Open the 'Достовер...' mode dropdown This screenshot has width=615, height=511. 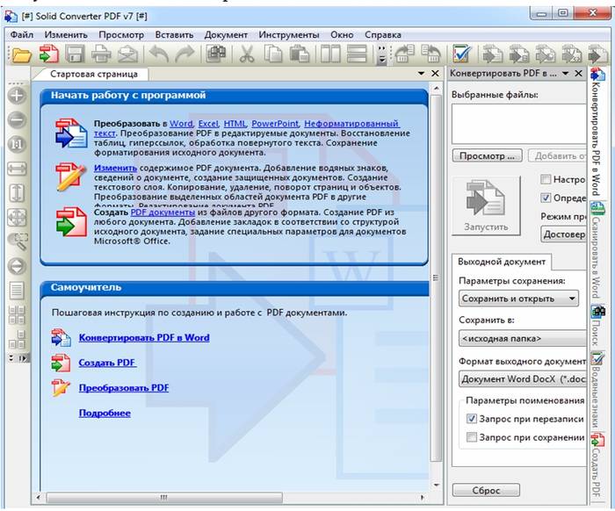[x=564, y=234]
